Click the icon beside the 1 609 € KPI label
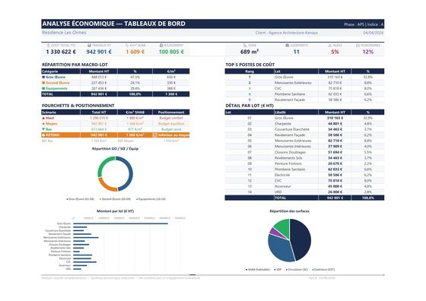Image resolution: width=426 pixels, height=301 pixels. coord(126,46)
